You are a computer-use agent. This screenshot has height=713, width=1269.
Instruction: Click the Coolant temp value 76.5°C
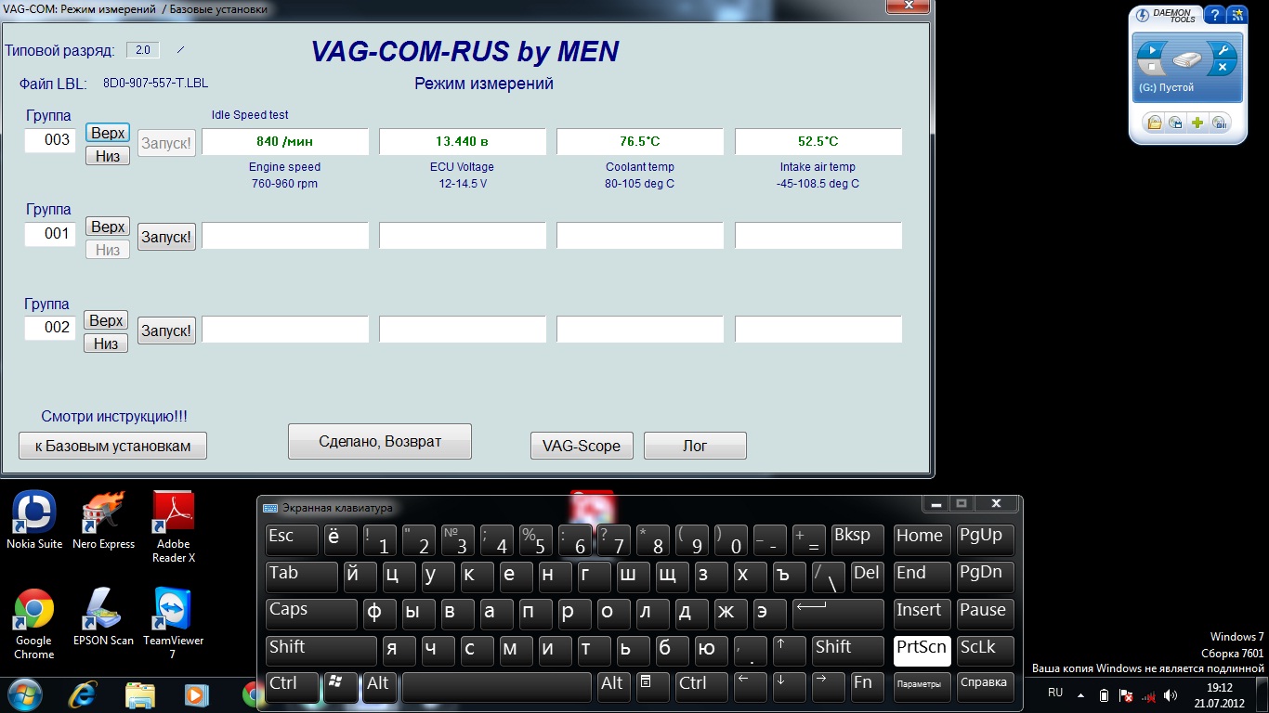pyautogui.click(x=640, y=142)
